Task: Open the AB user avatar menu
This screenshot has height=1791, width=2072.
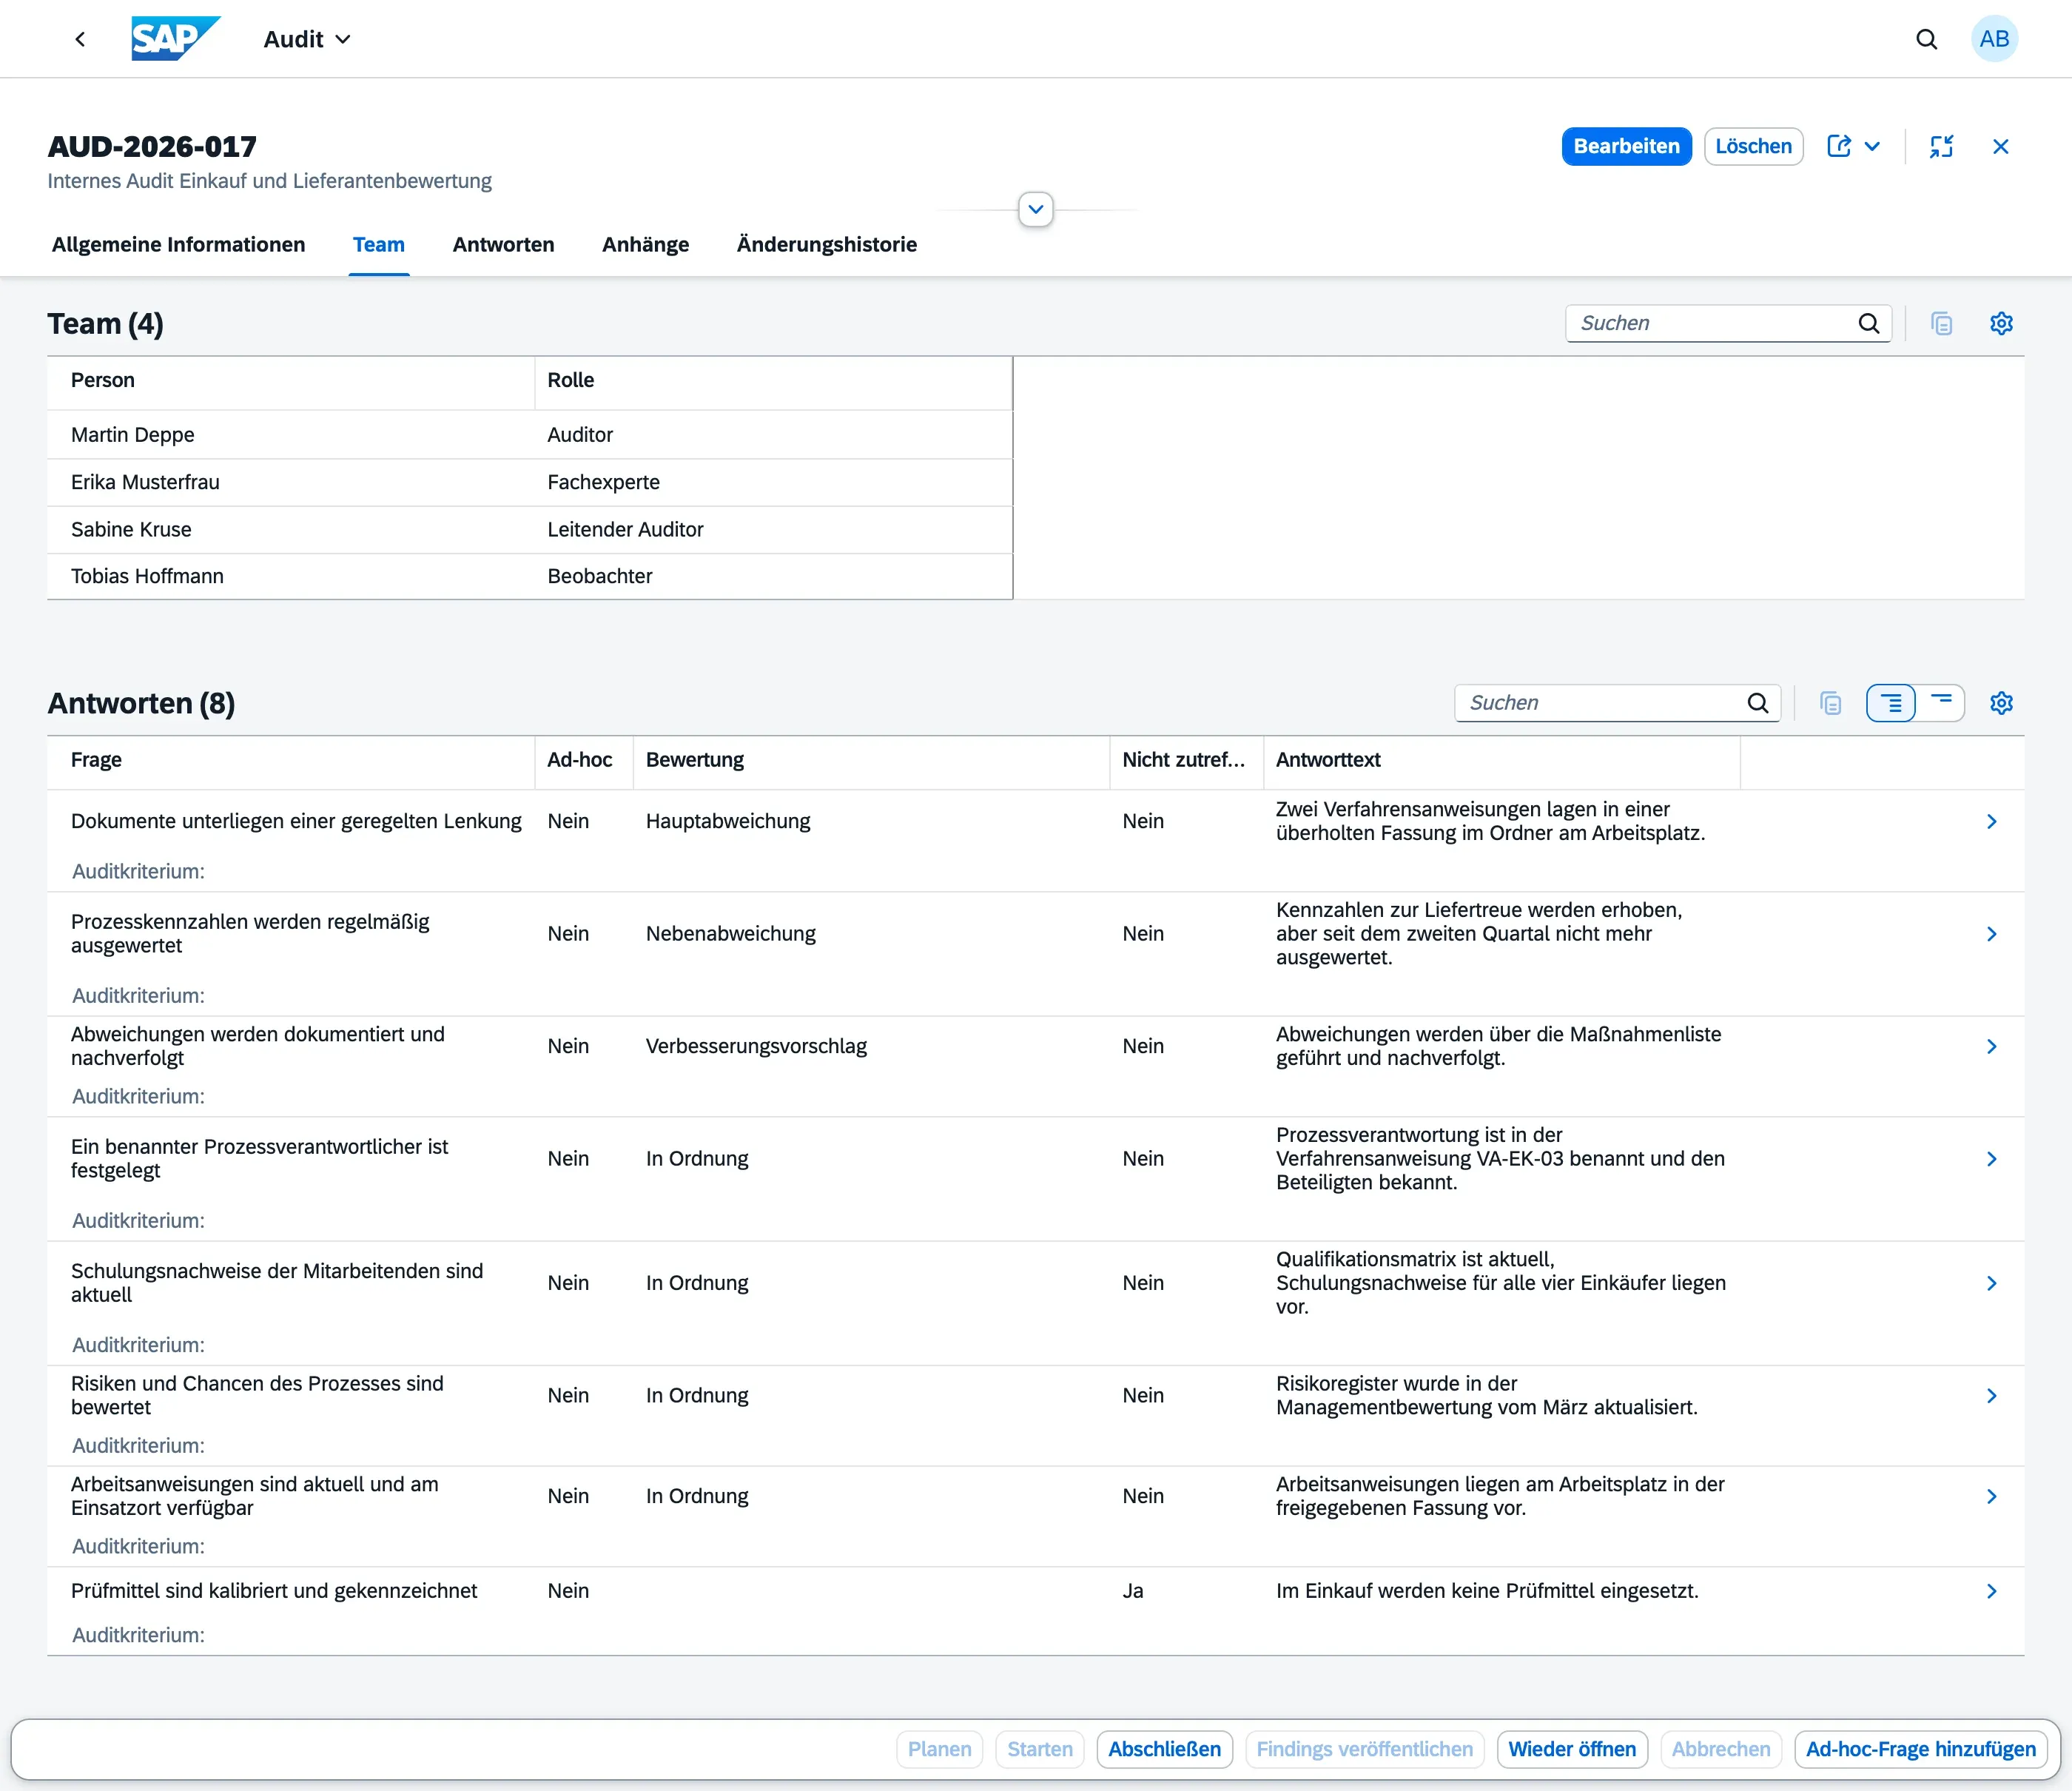Action: (x=1994, y=39)
